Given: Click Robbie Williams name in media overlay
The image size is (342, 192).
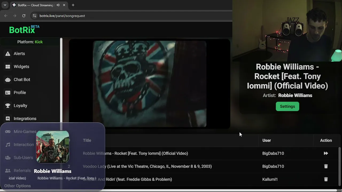Looking at the screenshot, I should [x=53, y=171].
